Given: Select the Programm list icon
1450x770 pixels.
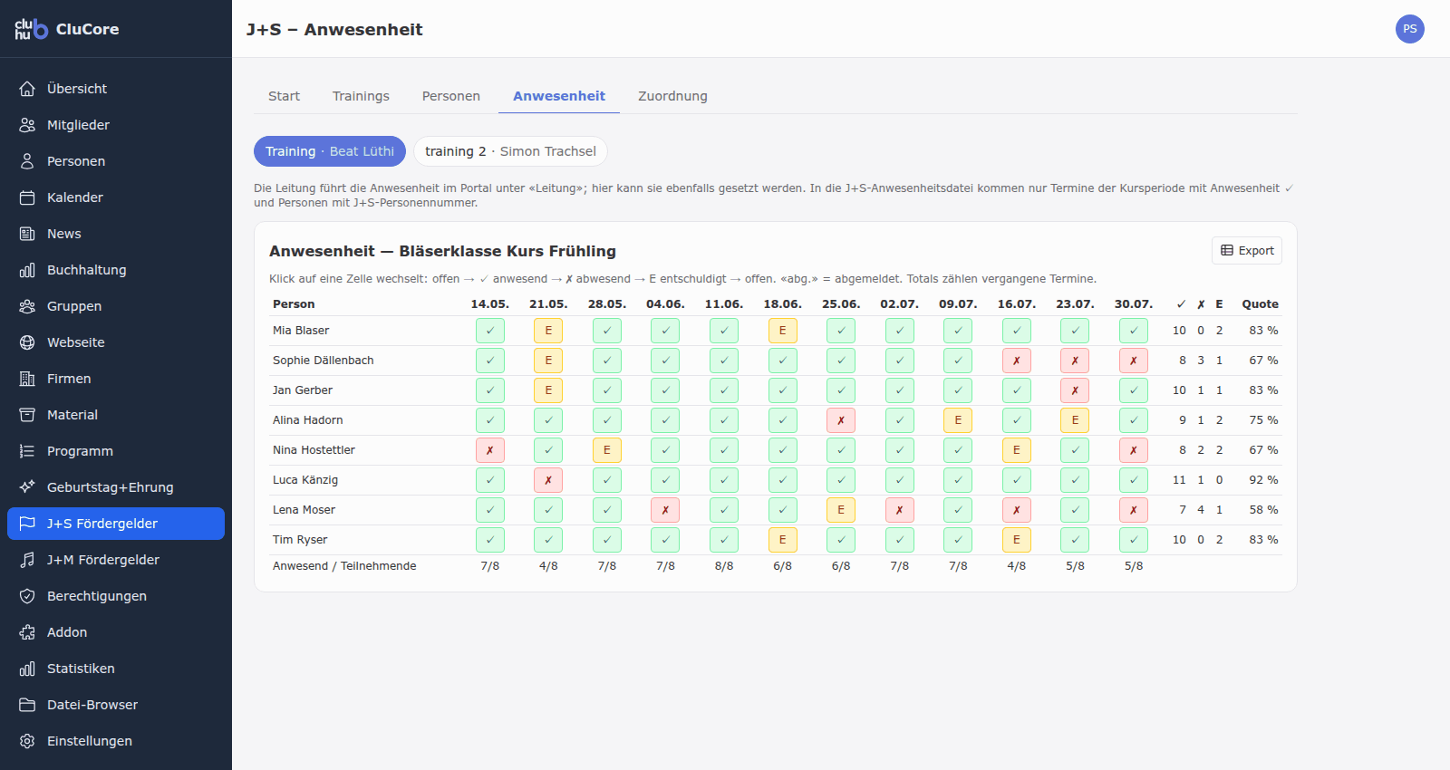Looking at the screenshot, I should [27, 451].
